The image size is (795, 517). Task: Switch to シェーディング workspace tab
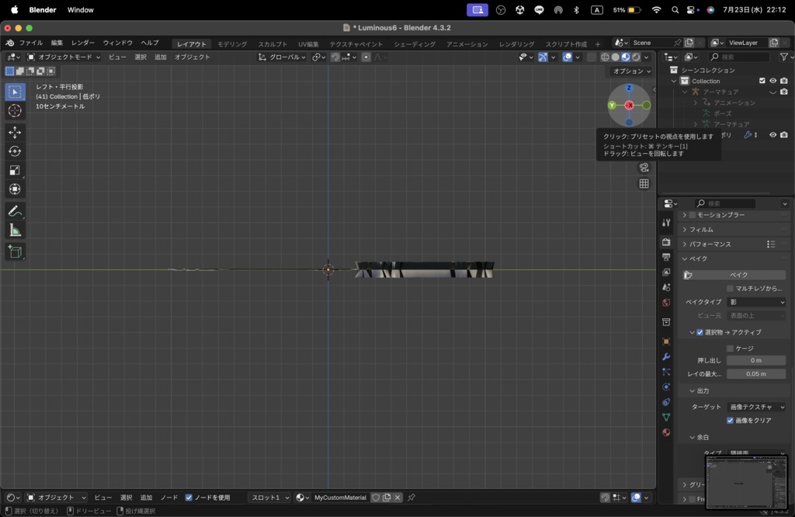pos(415,44)
